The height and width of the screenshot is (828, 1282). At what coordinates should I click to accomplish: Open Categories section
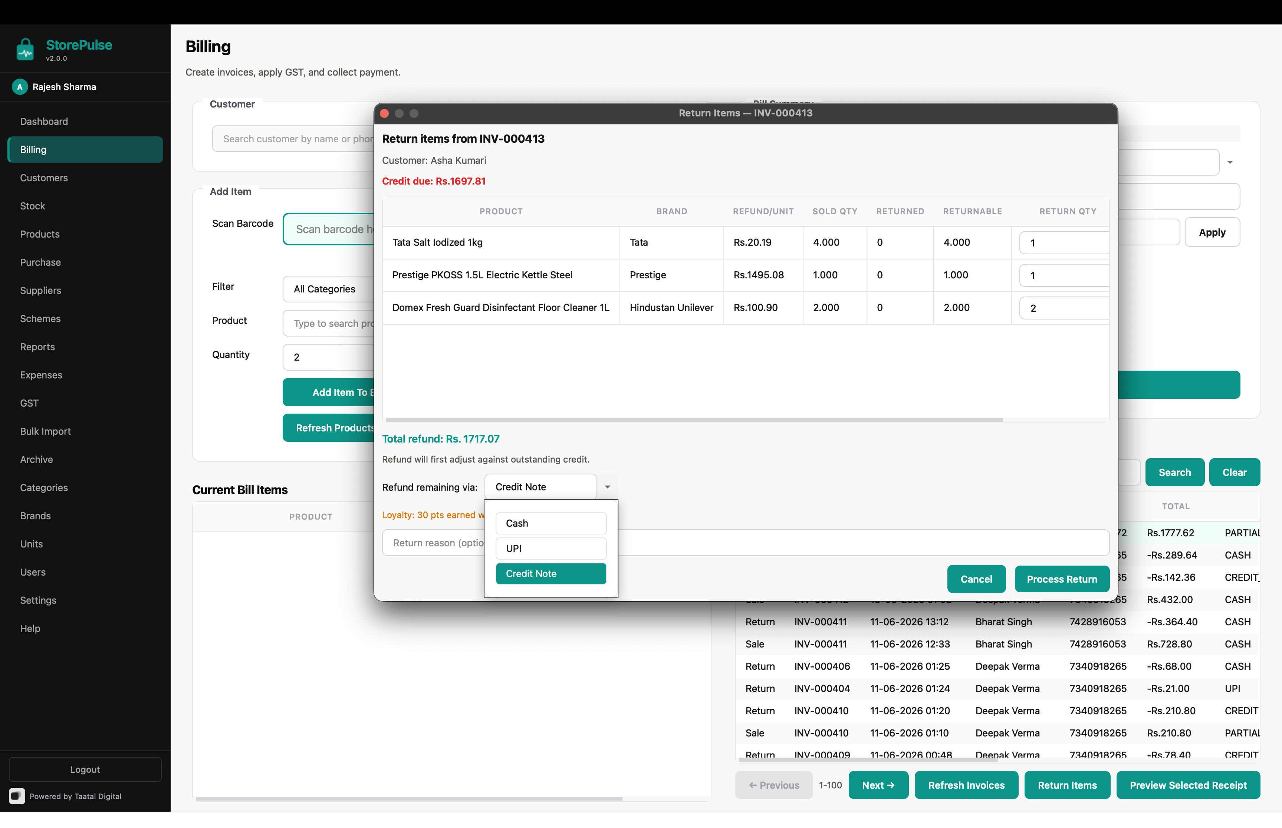85,488
